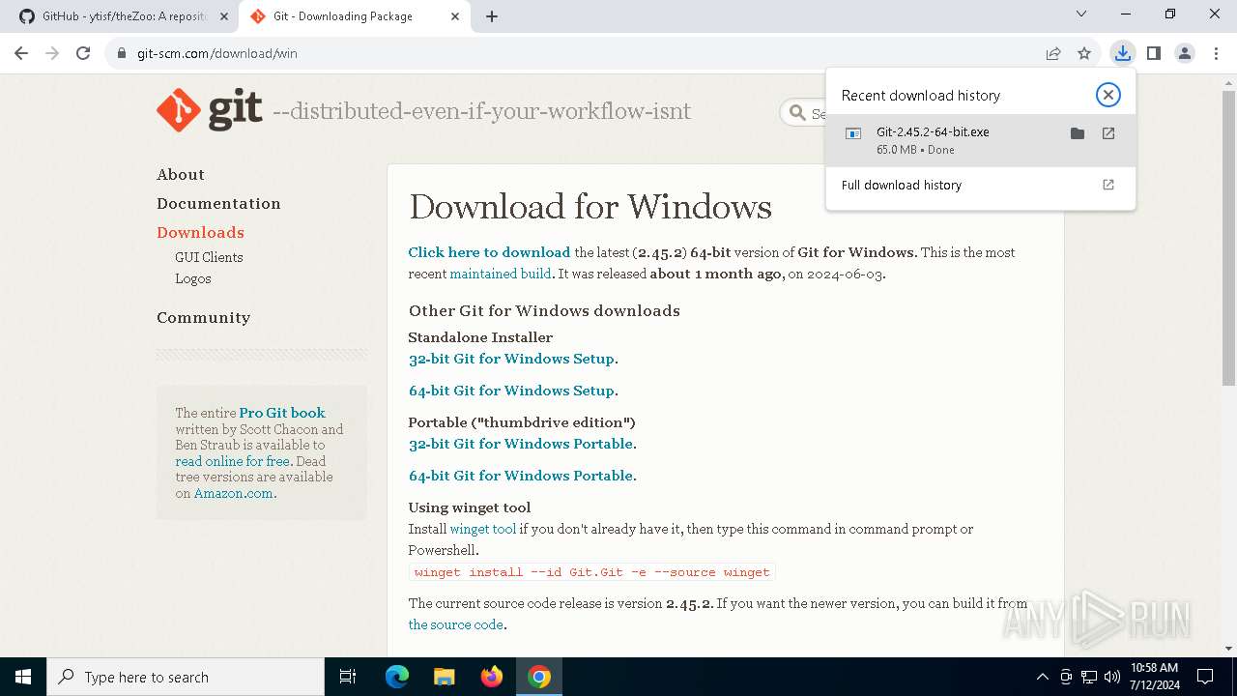Open the winget tool link
Viewport: 1237px width, 696px height.
click(483, 529)
